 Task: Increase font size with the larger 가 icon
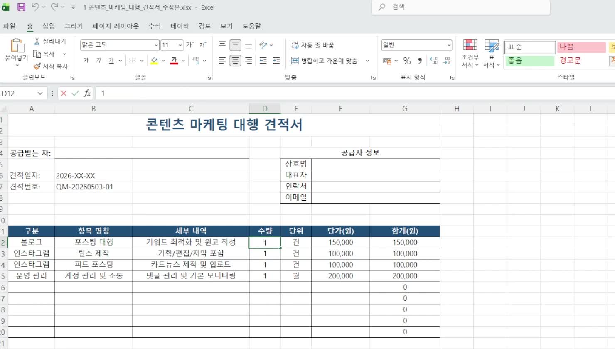[x=190, y=45]
